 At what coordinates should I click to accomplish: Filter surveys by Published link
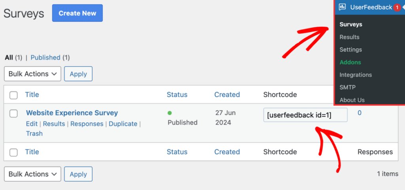(x=45, y=58)
